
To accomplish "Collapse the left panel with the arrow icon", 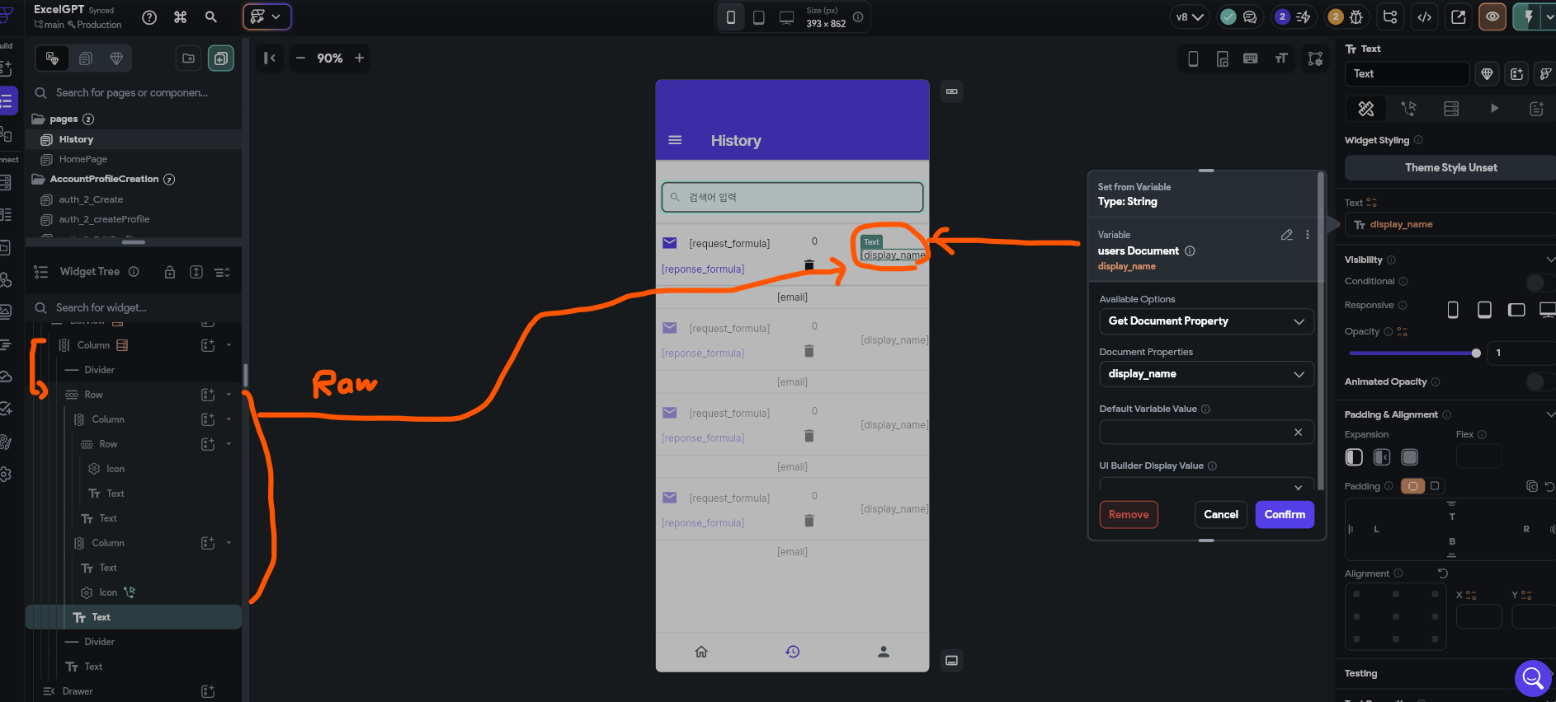I will tap(269, 58).
